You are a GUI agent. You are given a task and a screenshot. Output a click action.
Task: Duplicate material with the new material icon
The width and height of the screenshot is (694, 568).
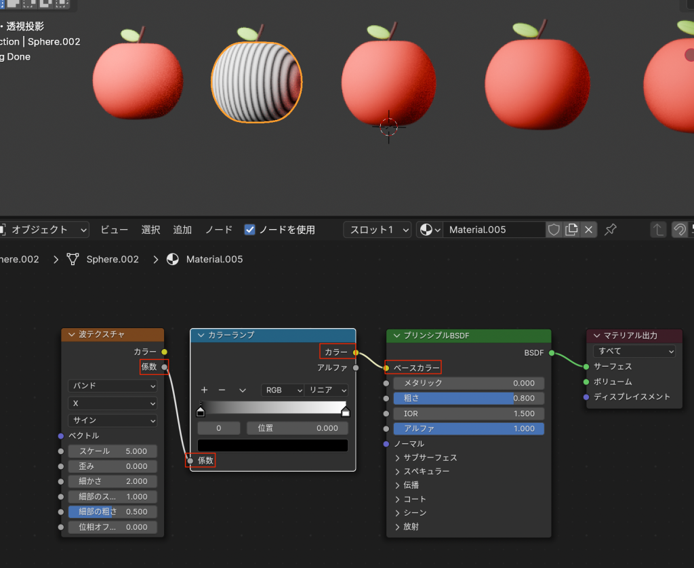(x=571, y=230)
